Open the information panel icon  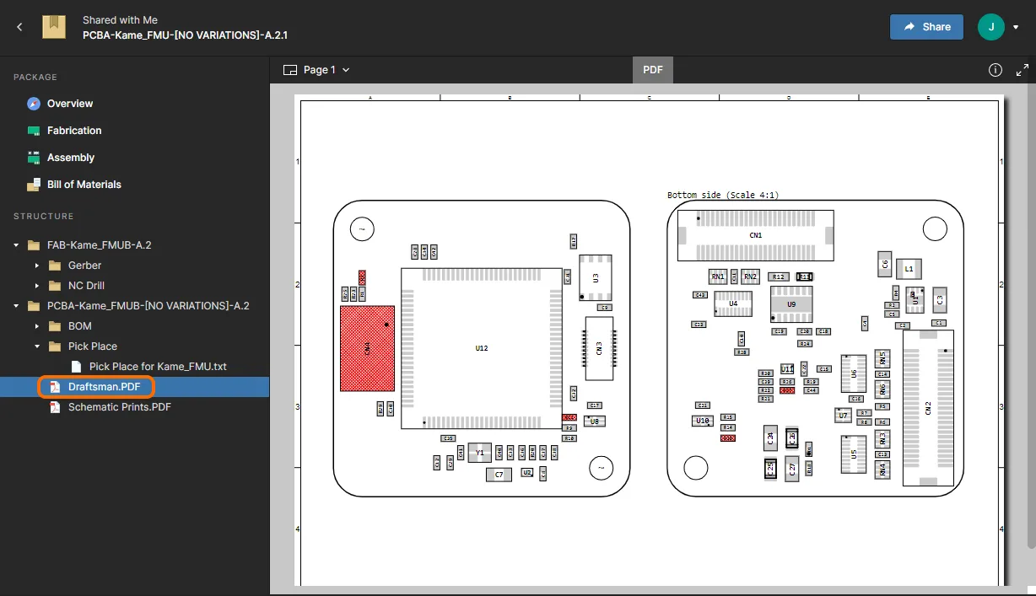(995, 70)
